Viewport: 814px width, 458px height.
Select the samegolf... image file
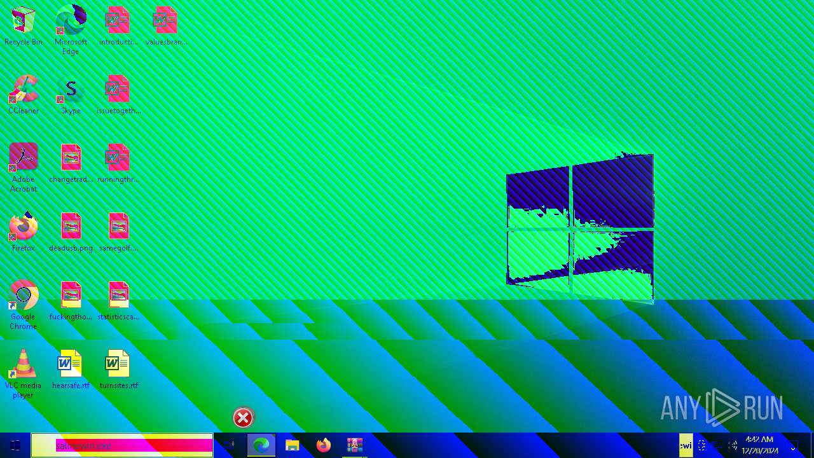point(118,232)
